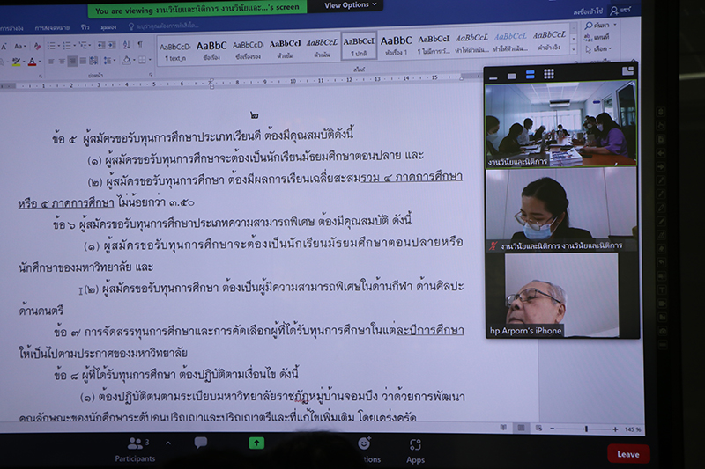Click the video panel swap-window icon
Image resolution: width=705 pixels, height=469 pixels.
click(627, 71)
